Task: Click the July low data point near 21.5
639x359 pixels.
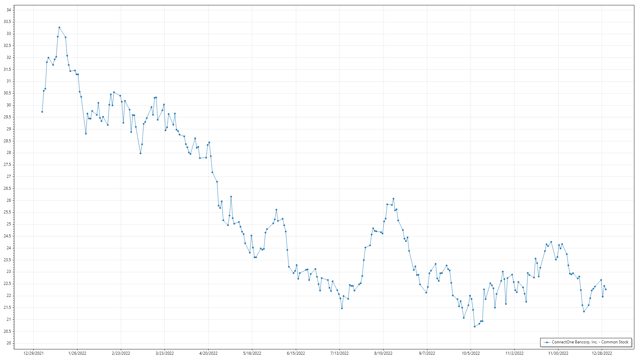Action: point(342,308)
